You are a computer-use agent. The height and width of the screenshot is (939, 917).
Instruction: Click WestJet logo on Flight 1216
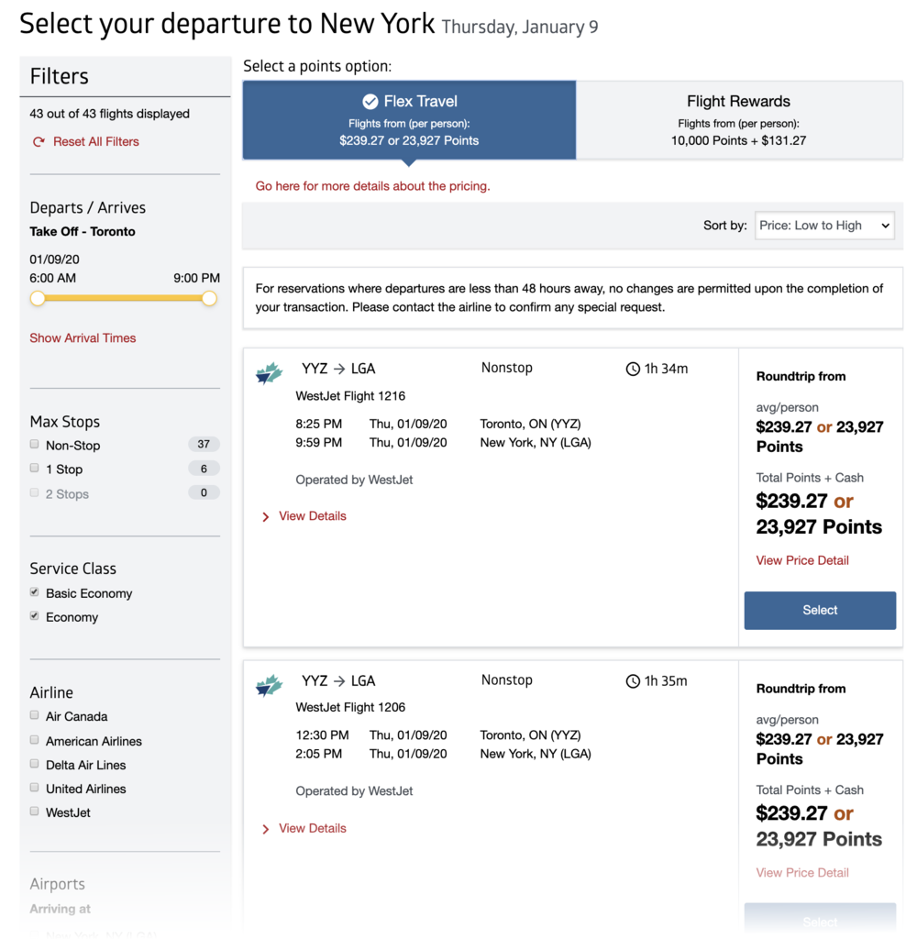tap(269, 372)
